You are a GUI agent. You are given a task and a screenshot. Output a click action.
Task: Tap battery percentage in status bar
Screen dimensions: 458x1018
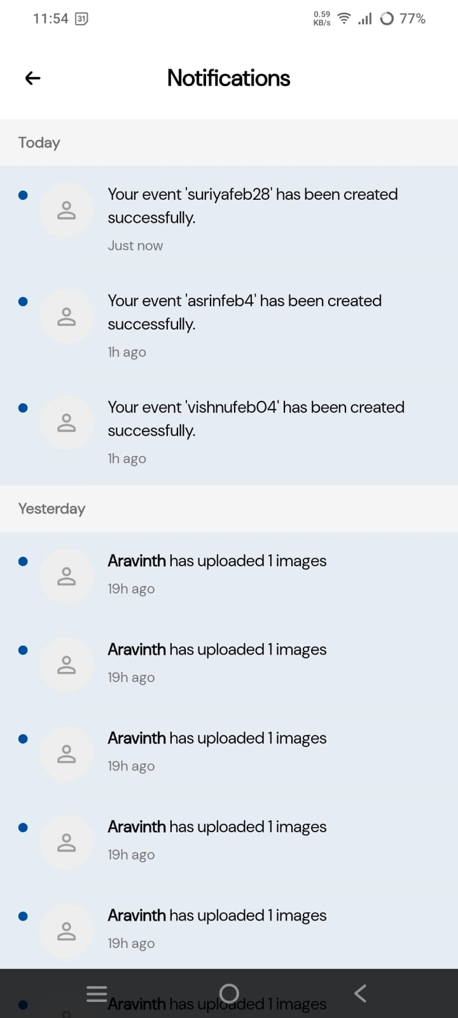click(x=412, y=18)
